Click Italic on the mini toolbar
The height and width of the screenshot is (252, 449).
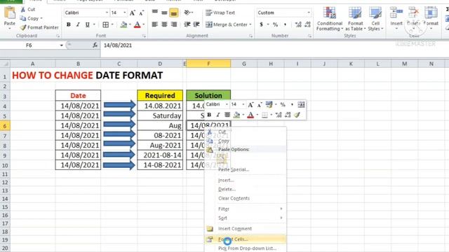[218, 115]
